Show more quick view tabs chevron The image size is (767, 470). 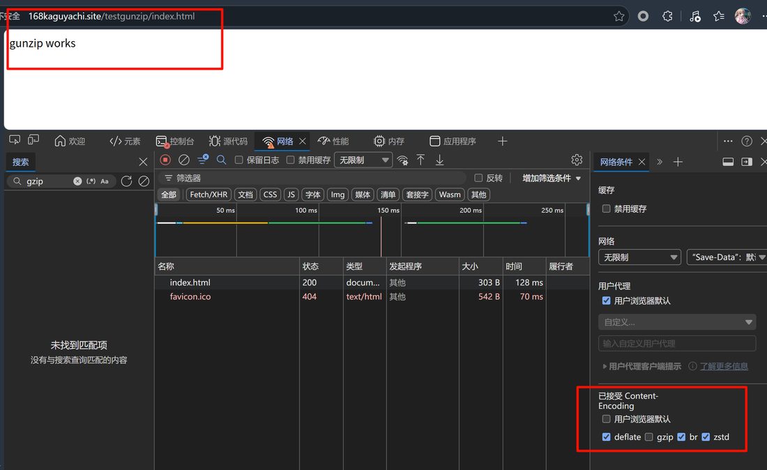pos(660,162)
